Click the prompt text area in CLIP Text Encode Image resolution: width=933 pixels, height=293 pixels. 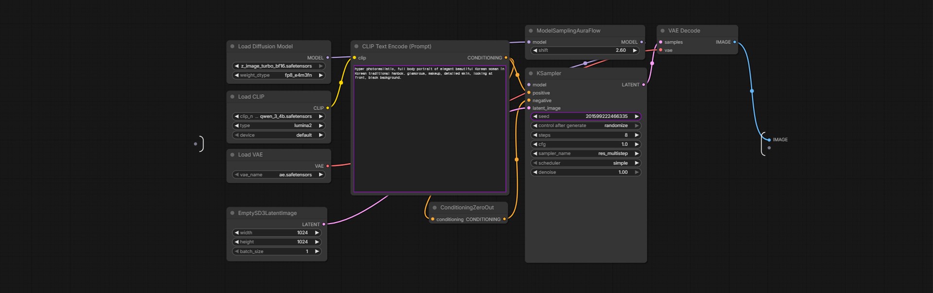pos(430,129)
